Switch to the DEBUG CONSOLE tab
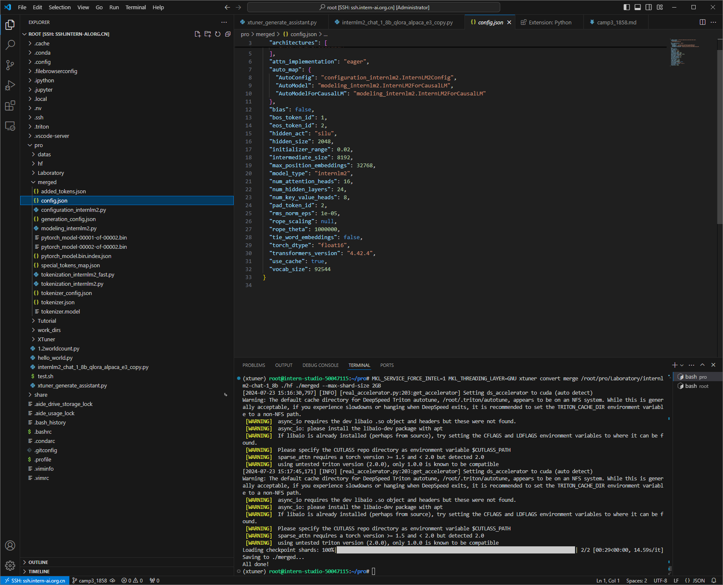The width and height of the screenshot is (723, 585). pyautogui.click(x=320, y=365)
